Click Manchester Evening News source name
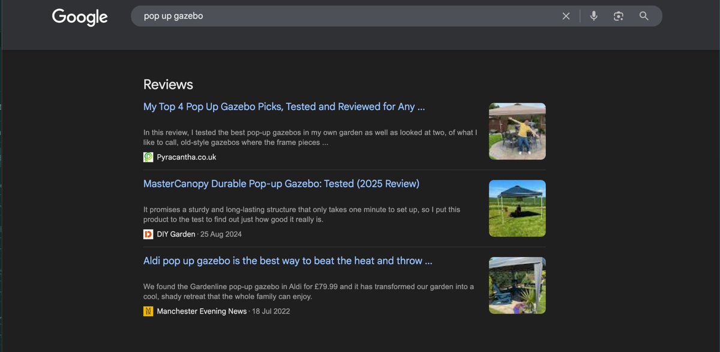Image resolution: width=720 pixels, height=352 pixels. (202, 311)
